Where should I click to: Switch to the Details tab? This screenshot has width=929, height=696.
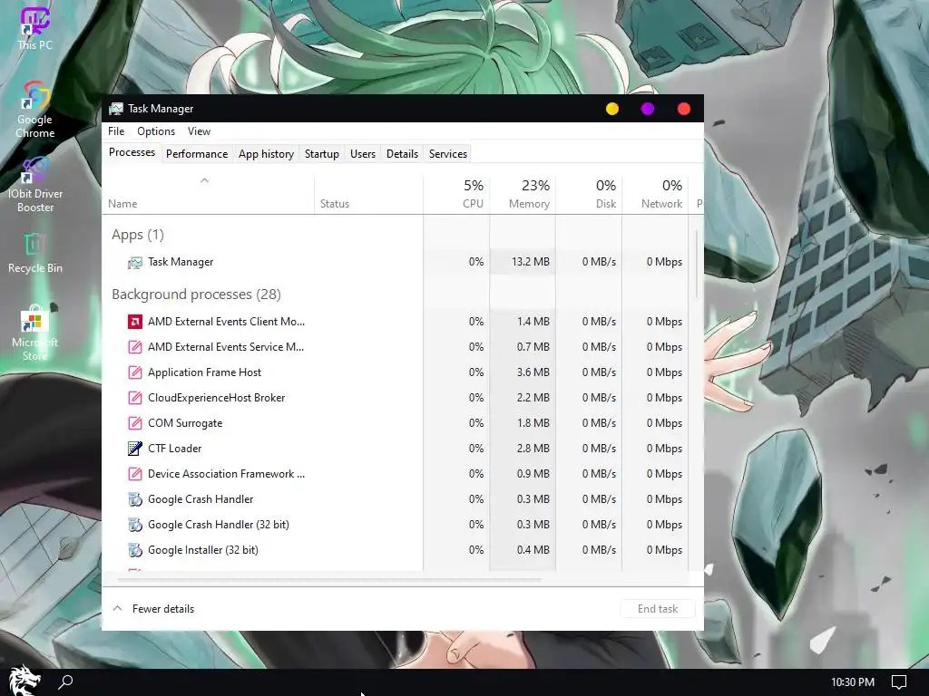[x=402, y=154]
